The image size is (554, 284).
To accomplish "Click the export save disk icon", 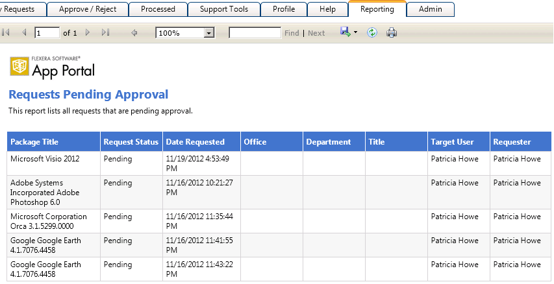I will [x=345, y=32].
